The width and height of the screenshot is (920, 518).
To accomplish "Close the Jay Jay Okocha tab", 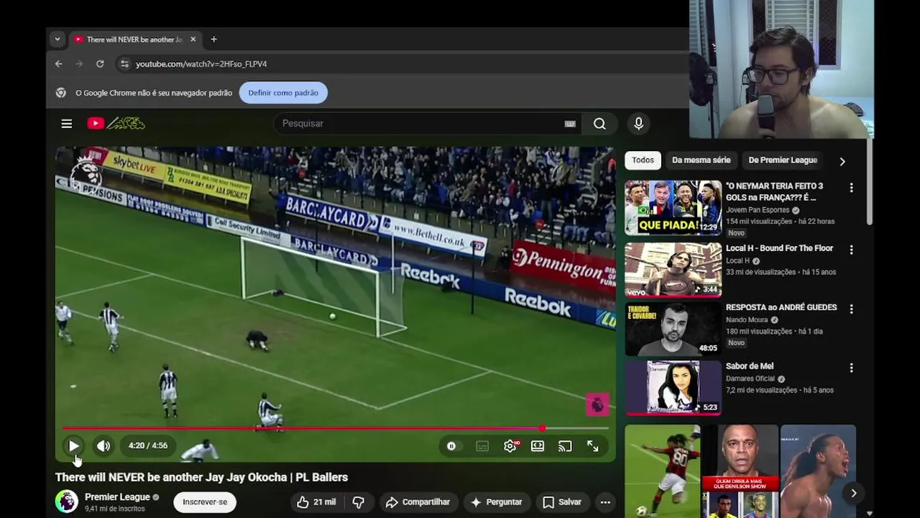I will point(193,40).
